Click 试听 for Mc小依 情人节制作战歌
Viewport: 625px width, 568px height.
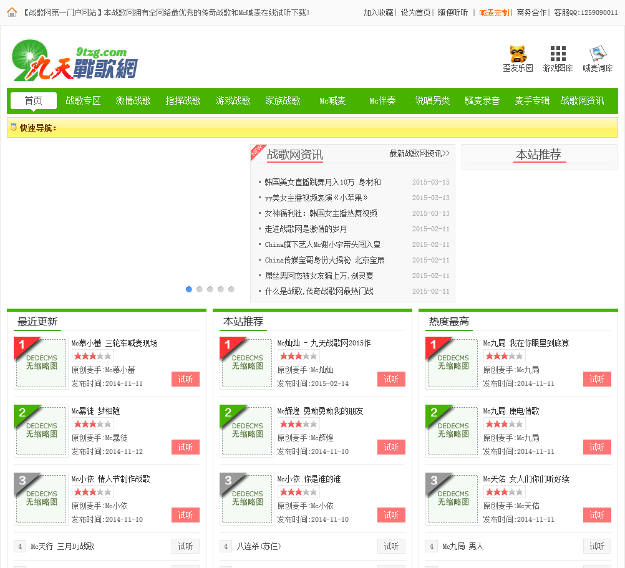[x=185, y=515]
